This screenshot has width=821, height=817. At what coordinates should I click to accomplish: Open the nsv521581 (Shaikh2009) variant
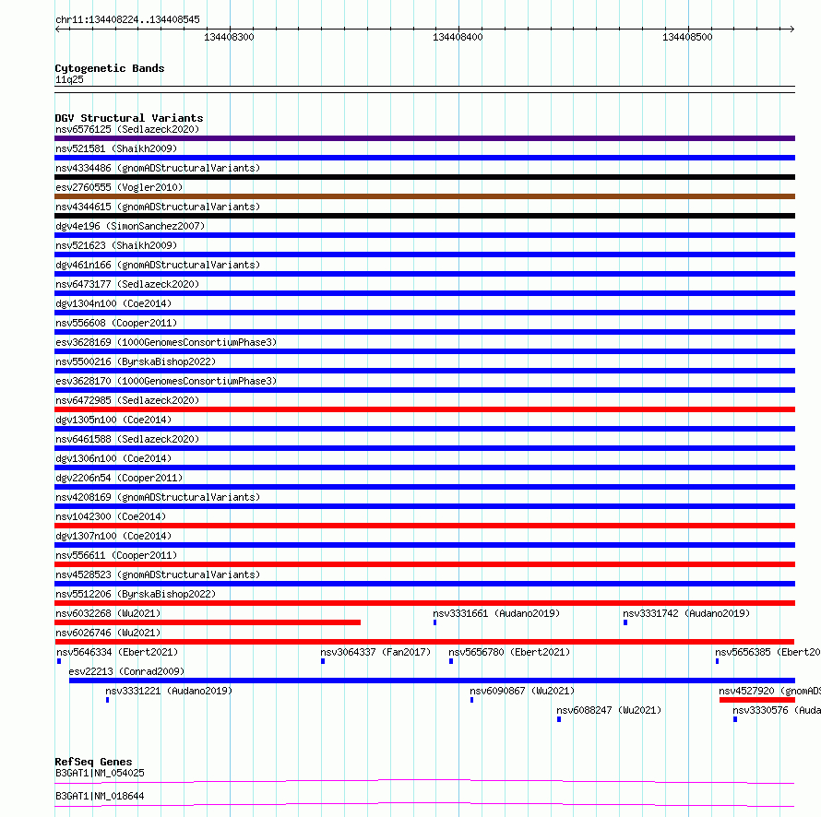116,148
